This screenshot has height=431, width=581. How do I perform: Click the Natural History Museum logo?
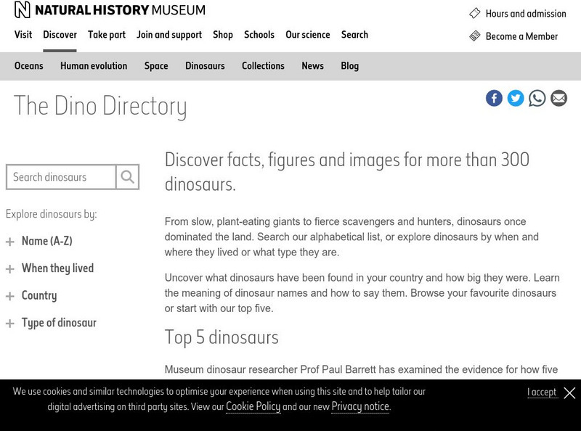click(x=110, y=10)
